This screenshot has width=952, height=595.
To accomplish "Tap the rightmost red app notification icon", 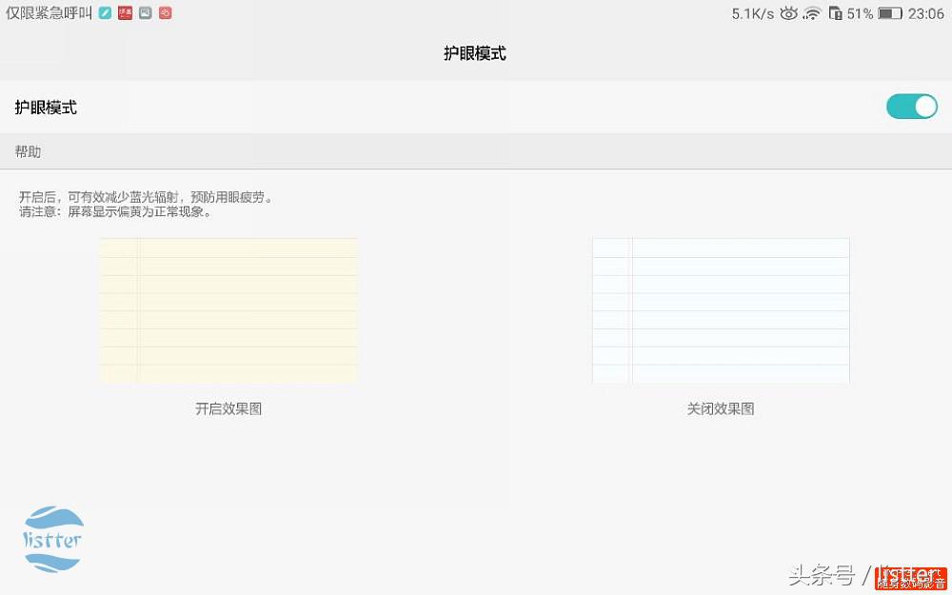I will tap(165, 12).
